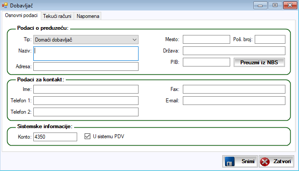Screen dimensions: 299x171
Task: Click the Poš. broj field
Action: [x=270, y=39]
